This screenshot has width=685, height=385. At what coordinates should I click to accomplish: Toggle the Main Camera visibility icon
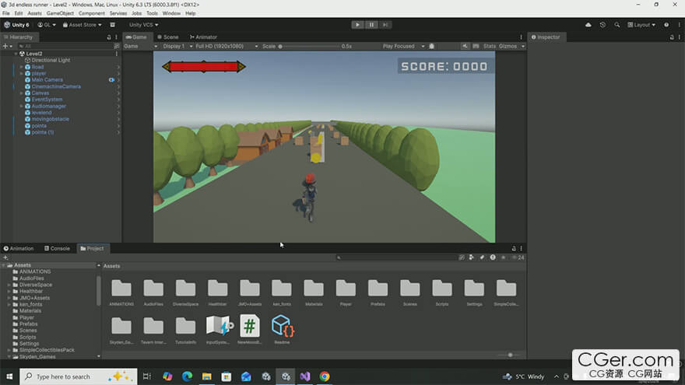coord(111,80)
